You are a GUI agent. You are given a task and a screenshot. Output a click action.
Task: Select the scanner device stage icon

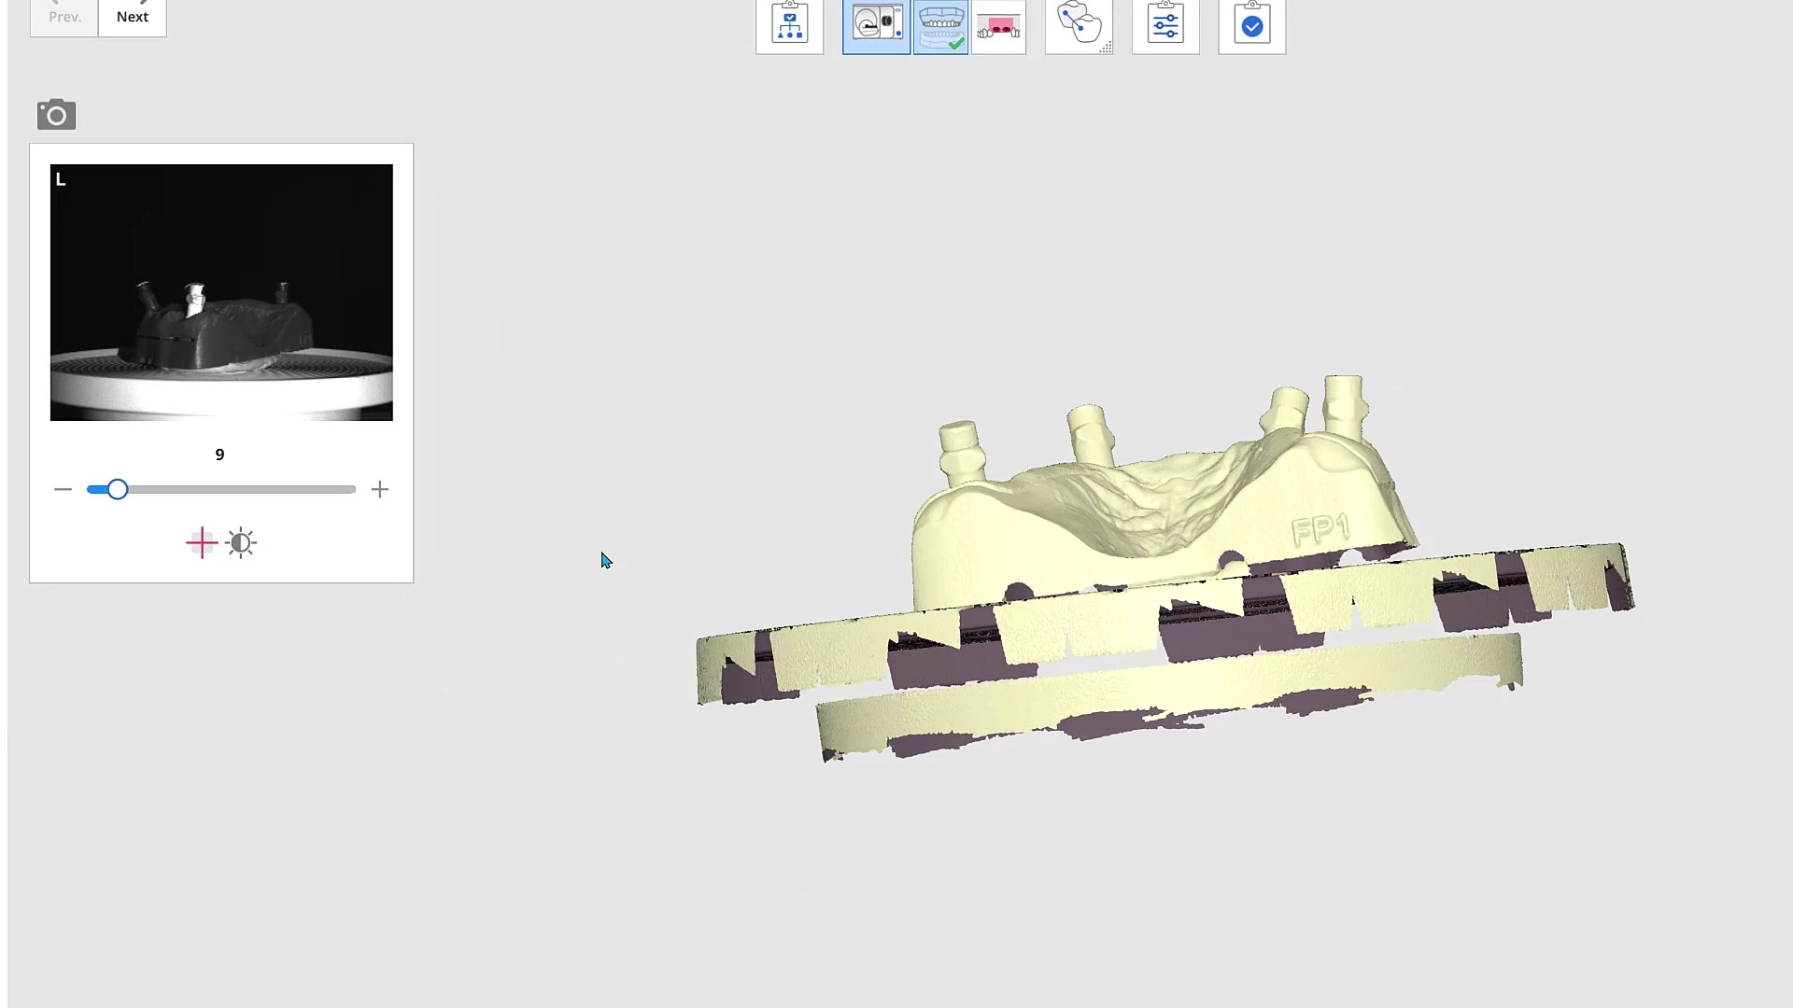pos(876,25)
